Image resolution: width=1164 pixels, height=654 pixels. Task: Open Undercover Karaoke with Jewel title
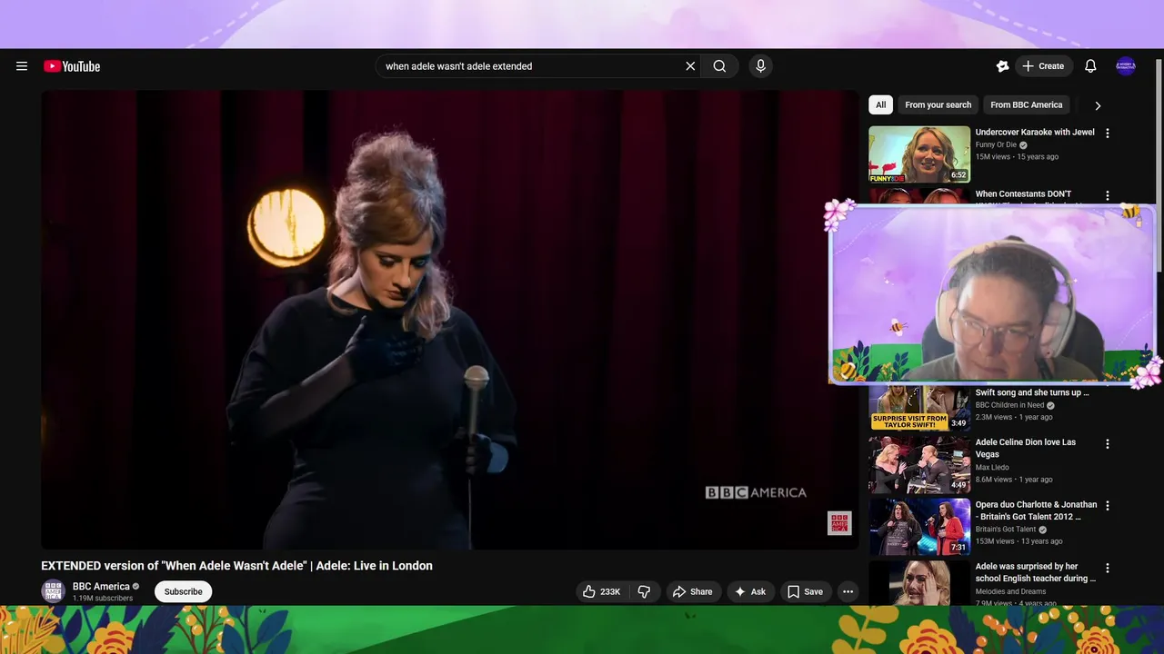1035,133
